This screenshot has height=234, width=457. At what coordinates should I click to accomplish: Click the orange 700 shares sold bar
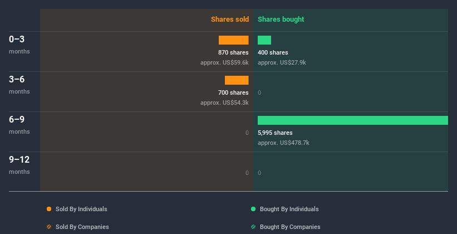coord(237,80)
